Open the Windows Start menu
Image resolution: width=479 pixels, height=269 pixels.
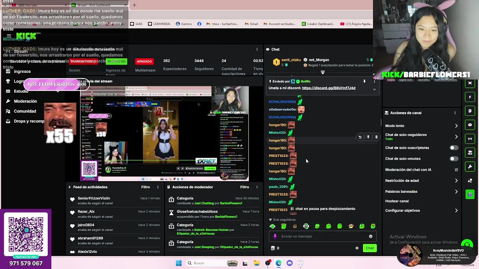click(179, 263)
